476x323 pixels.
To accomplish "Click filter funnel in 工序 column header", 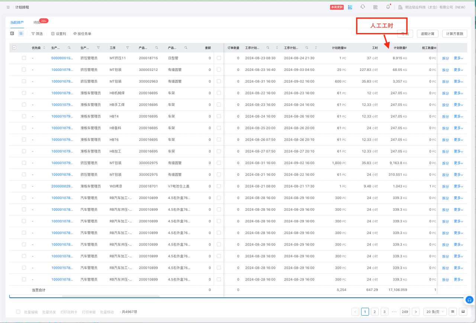I will pyautogui.click(x=128, y=48).
